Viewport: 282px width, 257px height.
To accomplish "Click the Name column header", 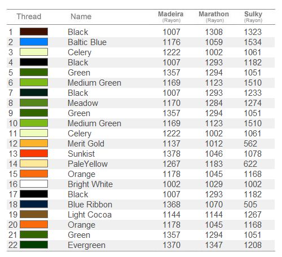I will [x=81, y=16].
